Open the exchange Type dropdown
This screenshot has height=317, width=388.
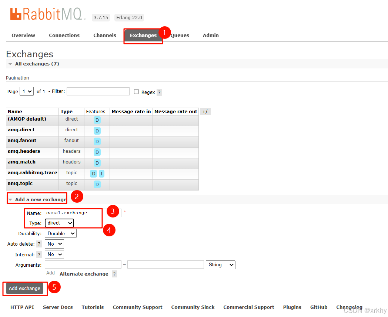point(59,223)
